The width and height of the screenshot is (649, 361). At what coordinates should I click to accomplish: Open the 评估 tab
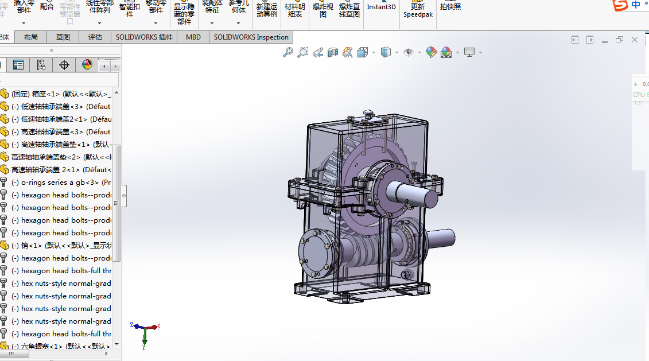[95, 37]
